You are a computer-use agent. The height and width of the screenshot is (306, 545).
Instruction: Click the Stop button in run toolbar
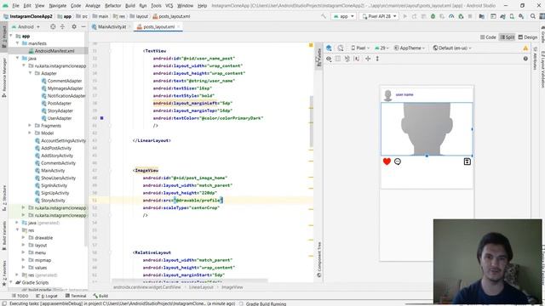(470, 16)
